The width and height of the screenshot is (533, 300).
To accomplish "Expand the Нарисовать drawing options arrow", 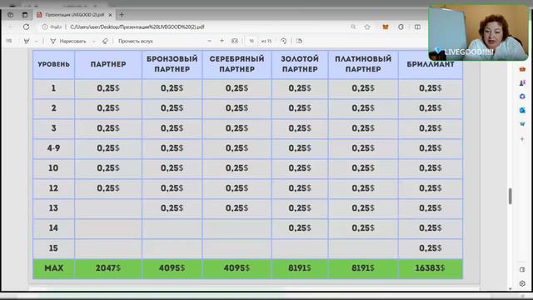I will [94, 41].
